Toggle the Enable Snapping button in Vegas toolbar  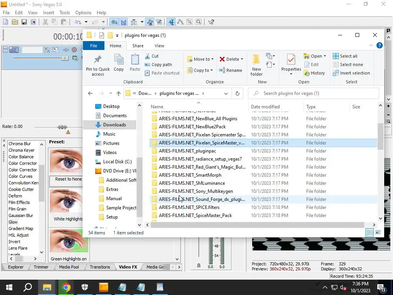coord(114,22)
